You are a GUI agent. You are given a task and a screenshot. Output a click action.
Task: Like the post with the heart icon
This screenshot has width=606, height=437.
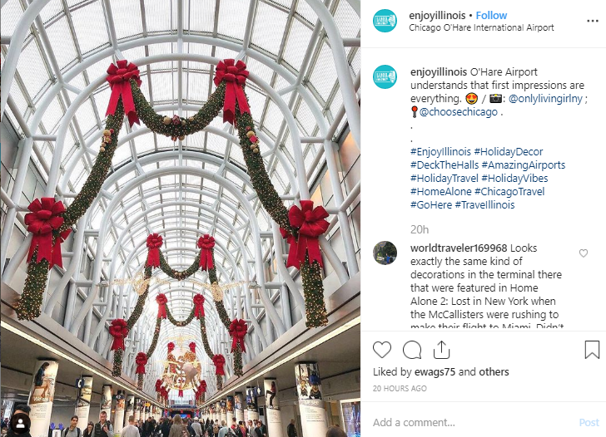pos(382,350)
